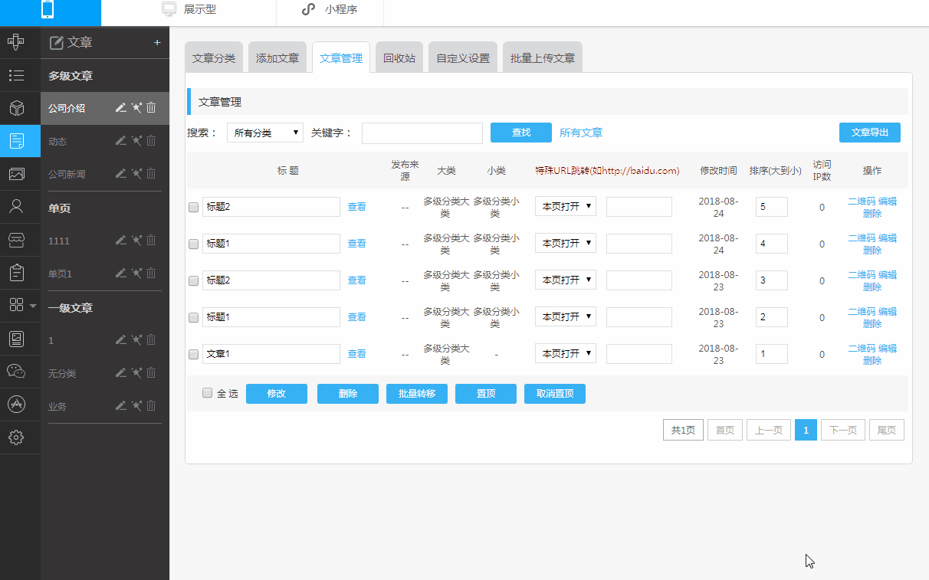Click trash icon for 无分类

151,372
